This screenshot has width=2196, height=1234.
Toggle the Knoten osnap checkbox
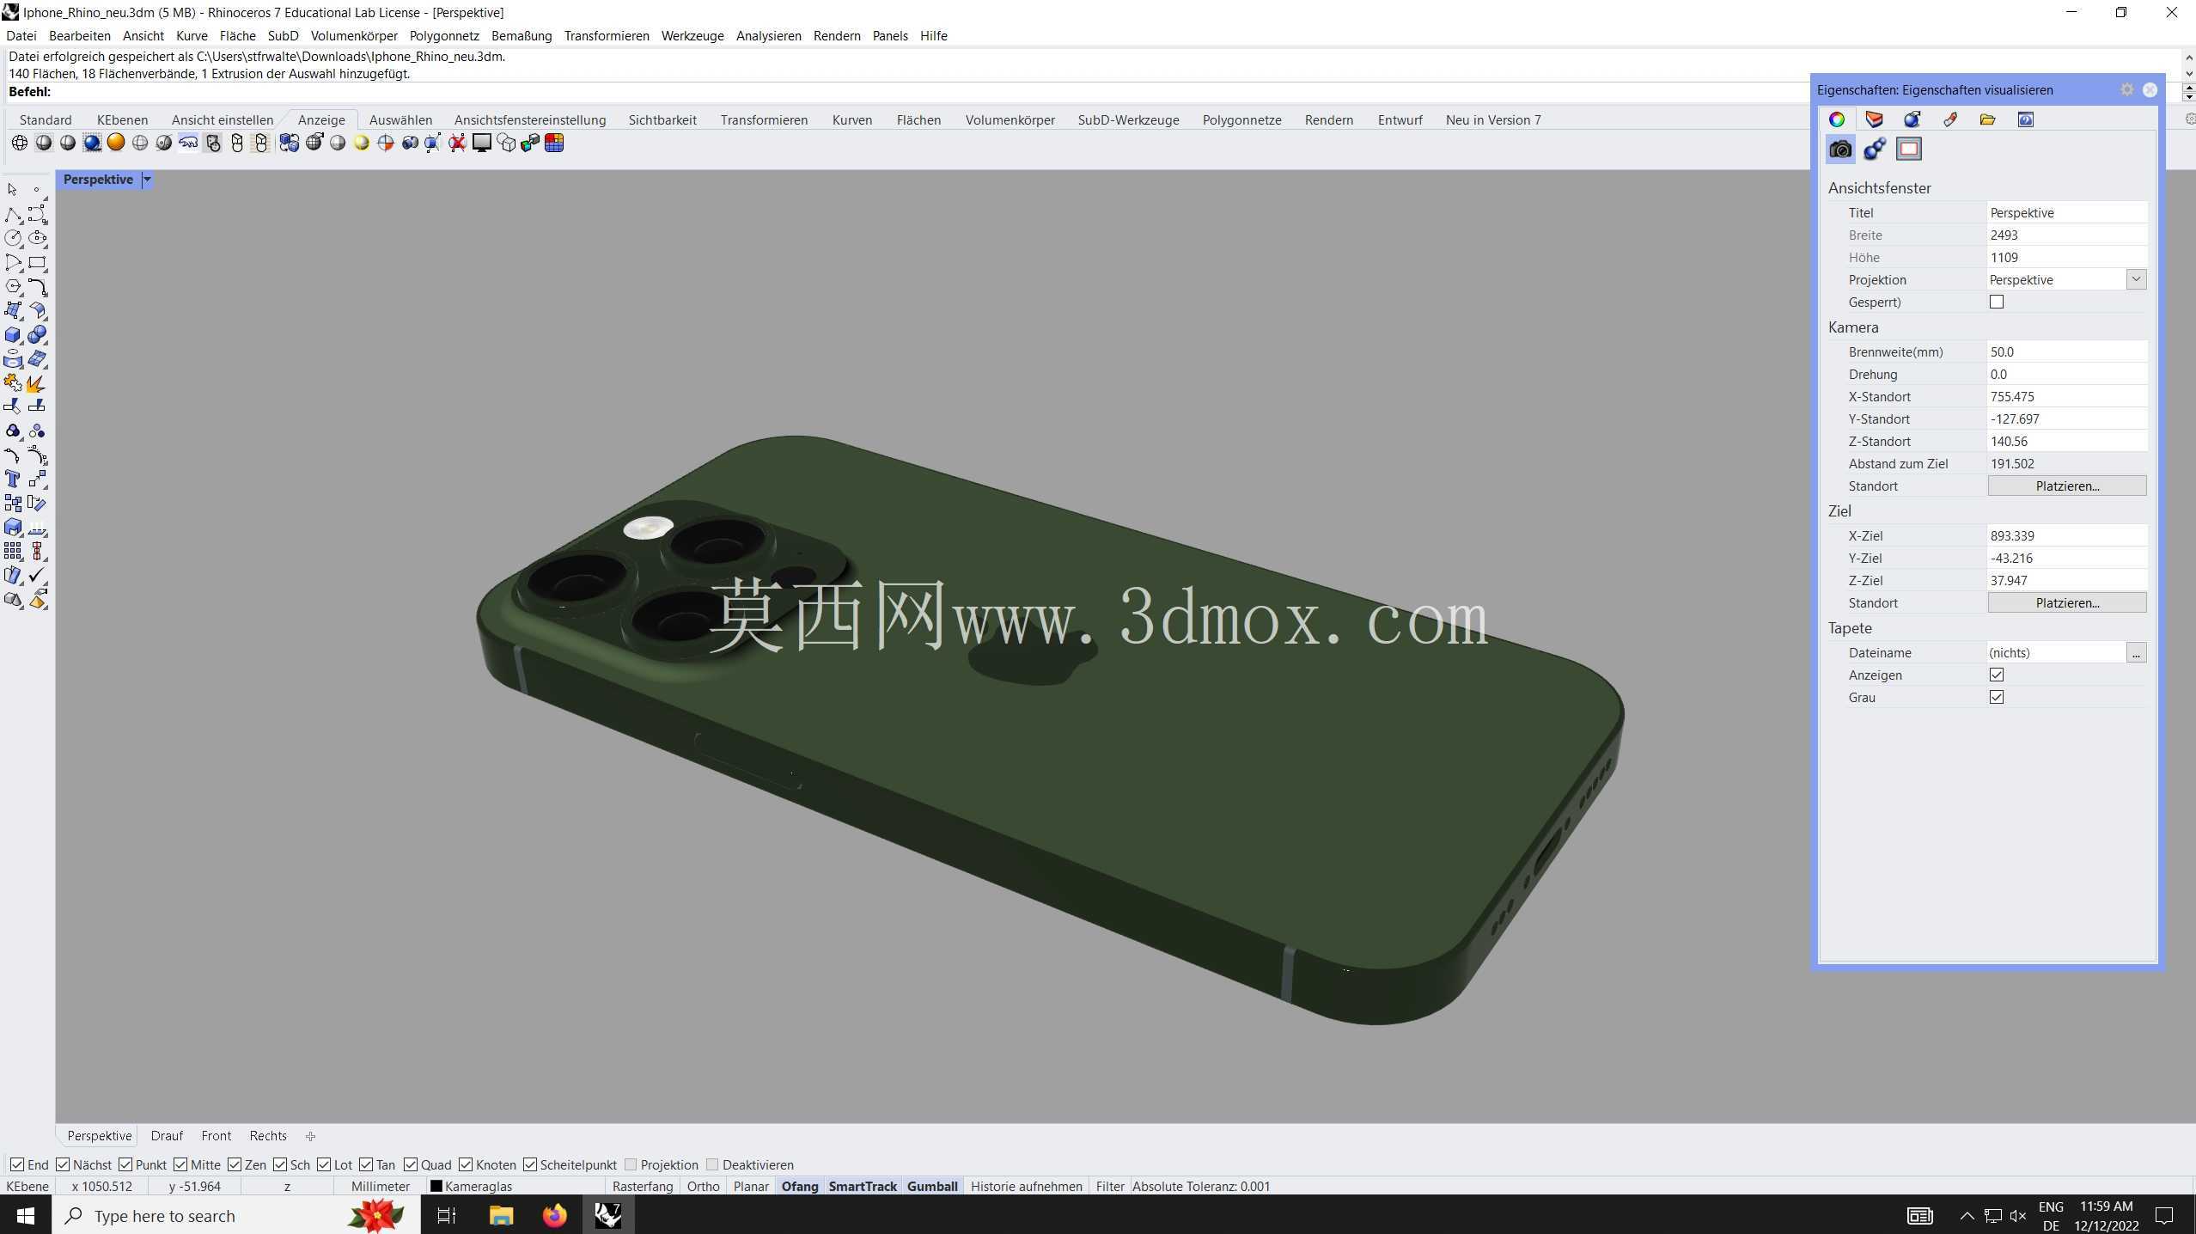click(466, 1164)
